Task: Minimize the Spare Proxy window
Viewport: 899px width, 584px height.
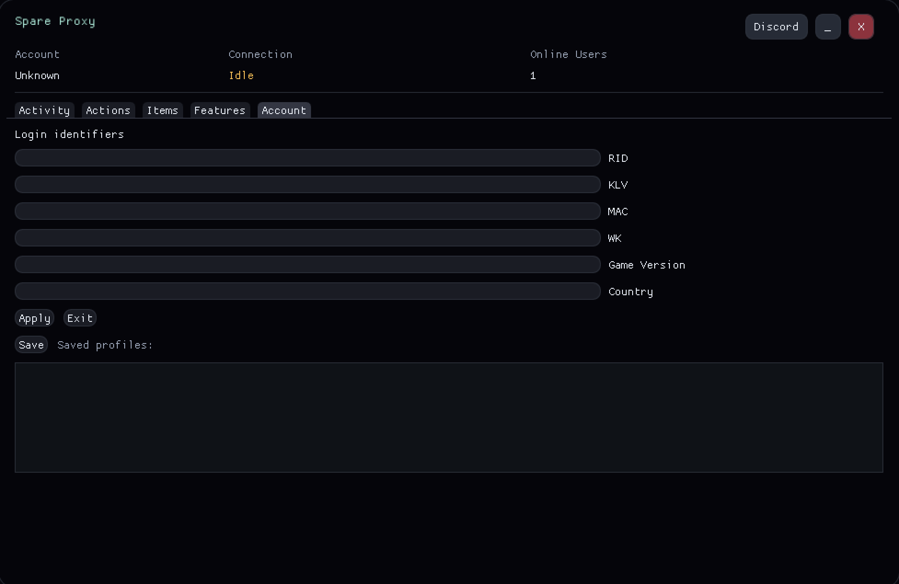Action: coord(828,27)
